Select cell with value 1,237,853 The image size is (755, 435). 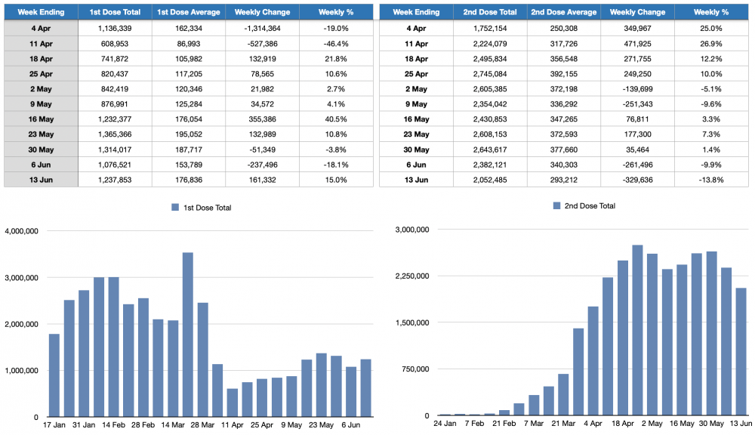point(115,180)
